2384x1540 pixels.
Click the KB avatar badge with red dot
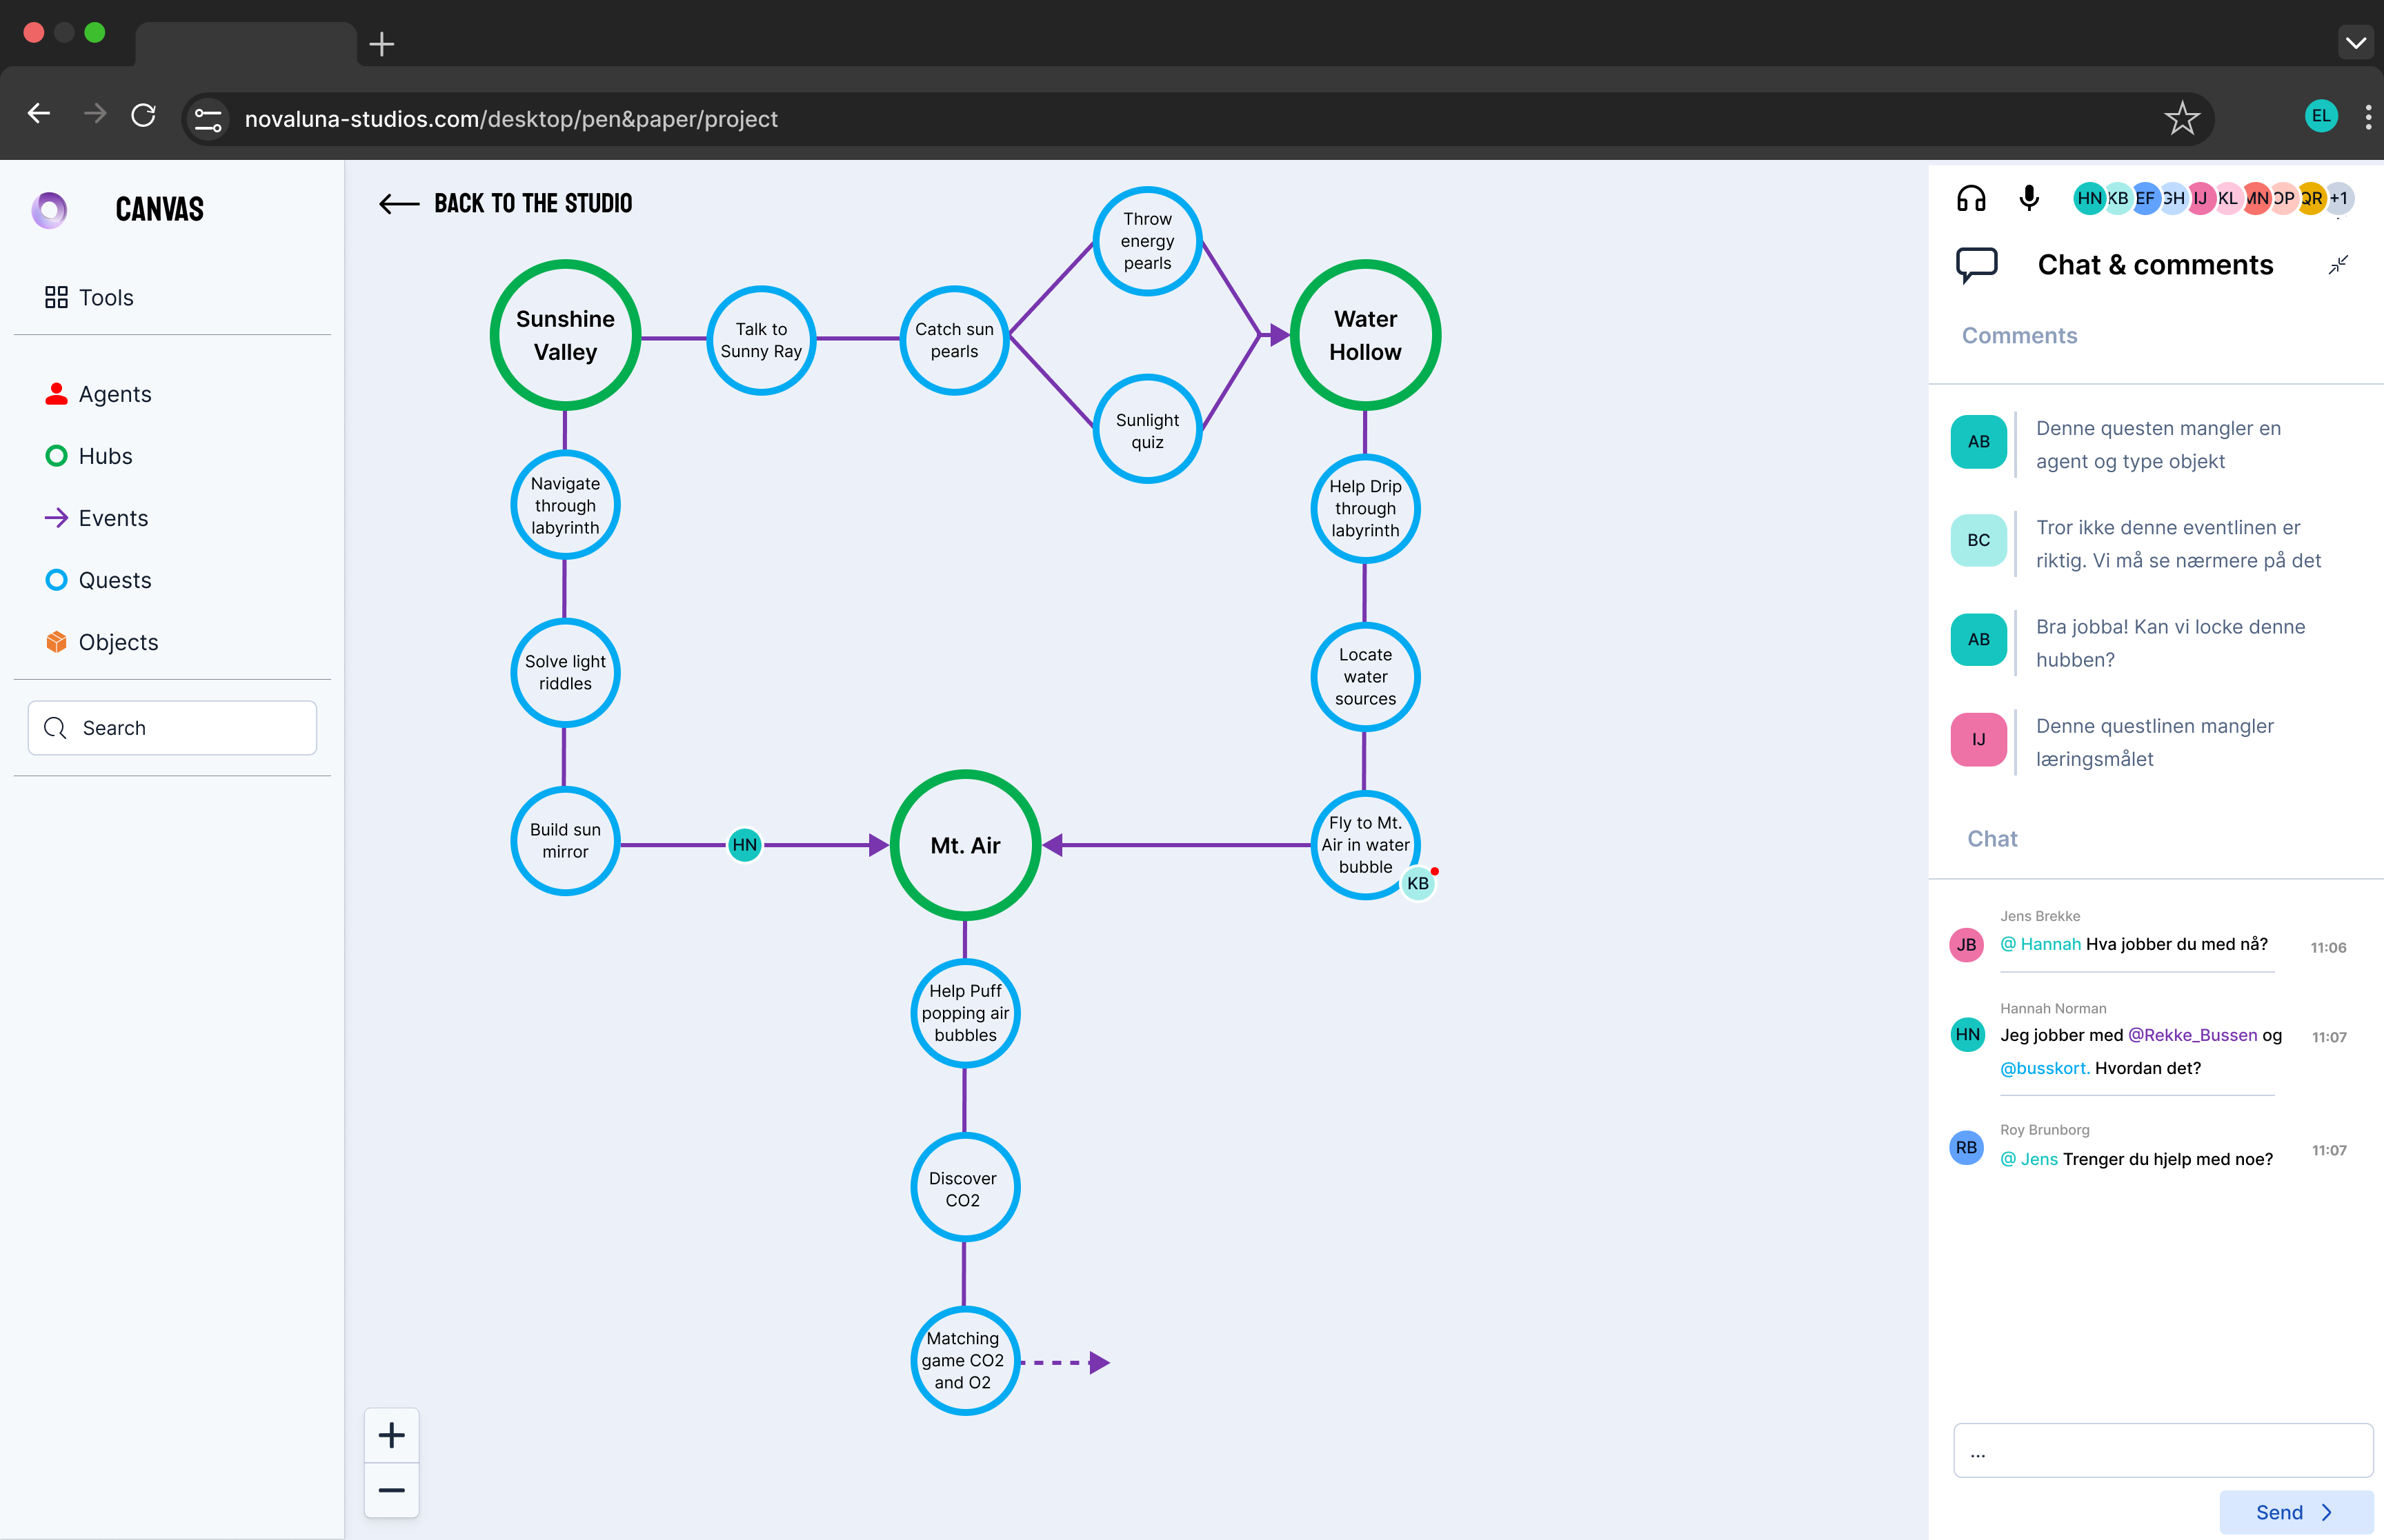[1418, 883]
